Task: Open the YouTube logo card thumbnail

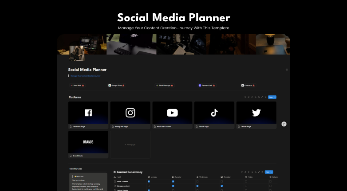Action: tap(173, 113)
